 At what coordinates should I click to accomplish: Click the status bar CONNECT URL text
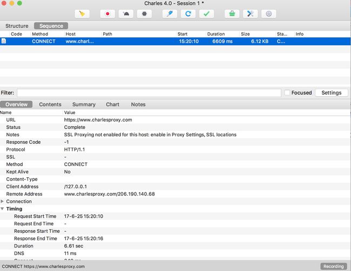pyautogui.click(x=43, y=266)
